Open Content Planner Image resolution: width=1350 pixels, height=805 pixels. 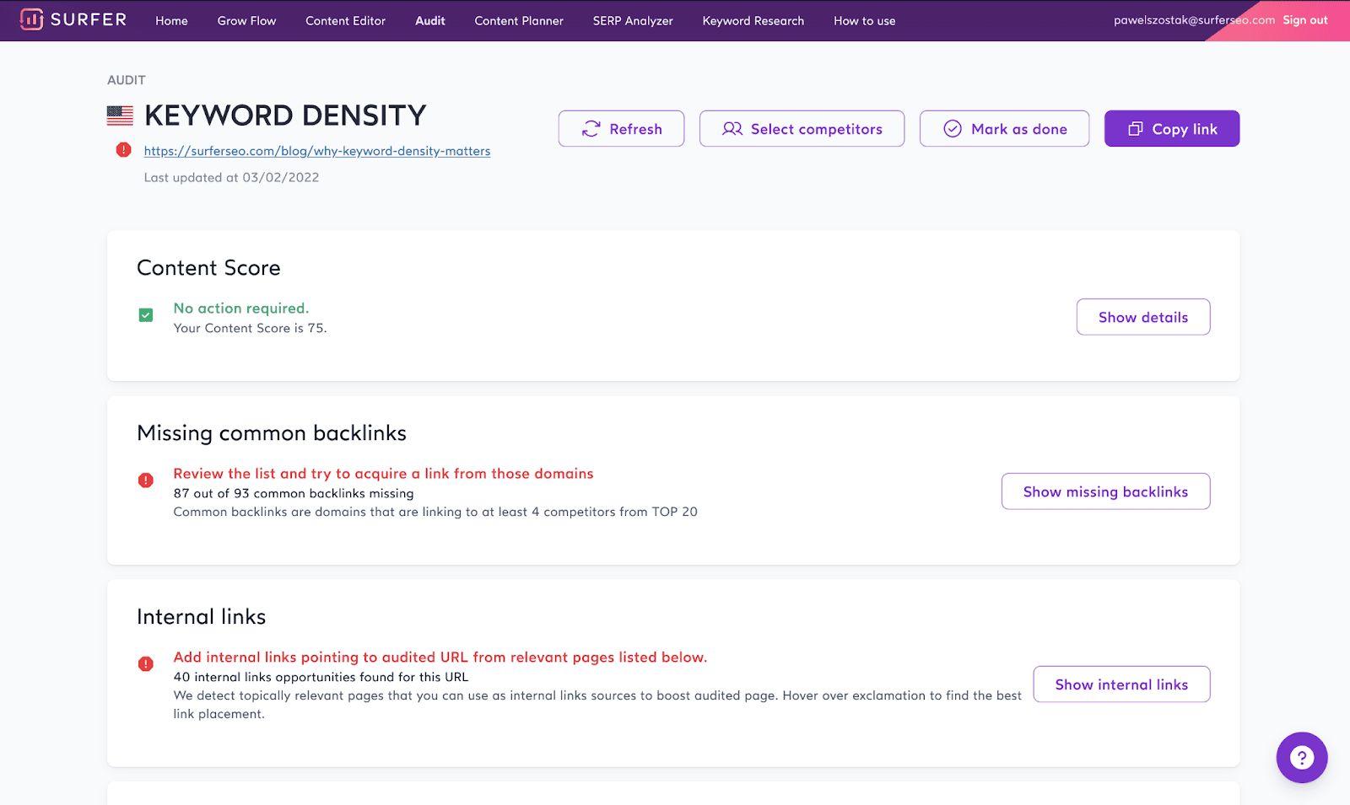(519, 21)
